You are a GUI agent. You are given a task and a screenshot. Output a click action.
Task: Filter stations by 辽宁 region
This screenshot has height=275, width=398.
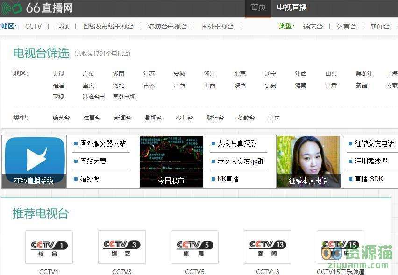coord(270,74)
